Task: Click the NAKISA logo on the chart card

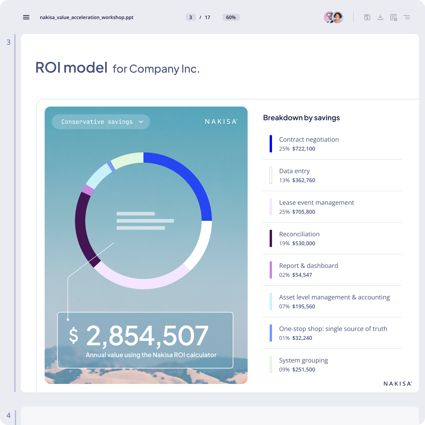Action: 221,121
